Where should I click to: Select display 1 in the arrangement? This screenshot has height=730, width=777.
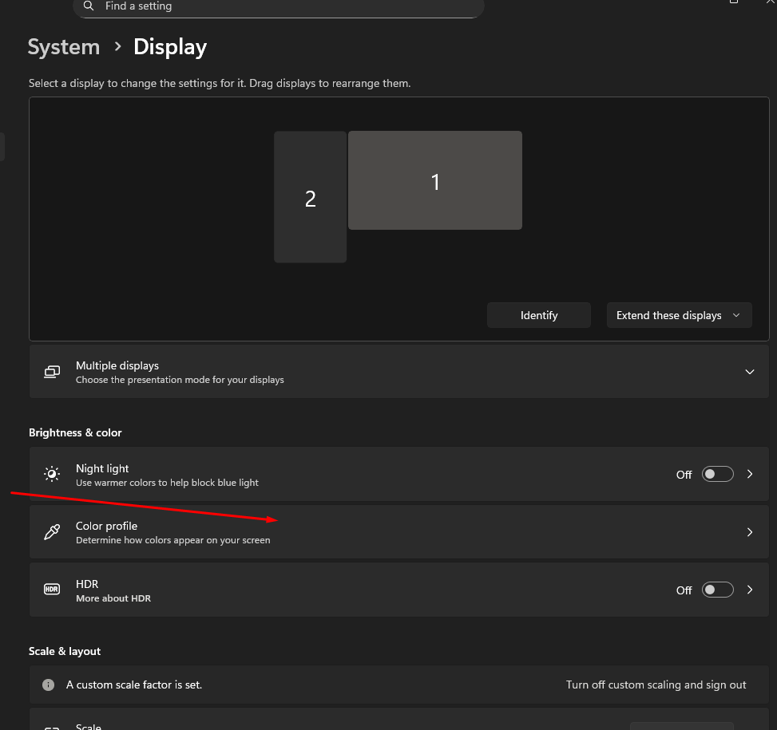[x=435, y=180]
